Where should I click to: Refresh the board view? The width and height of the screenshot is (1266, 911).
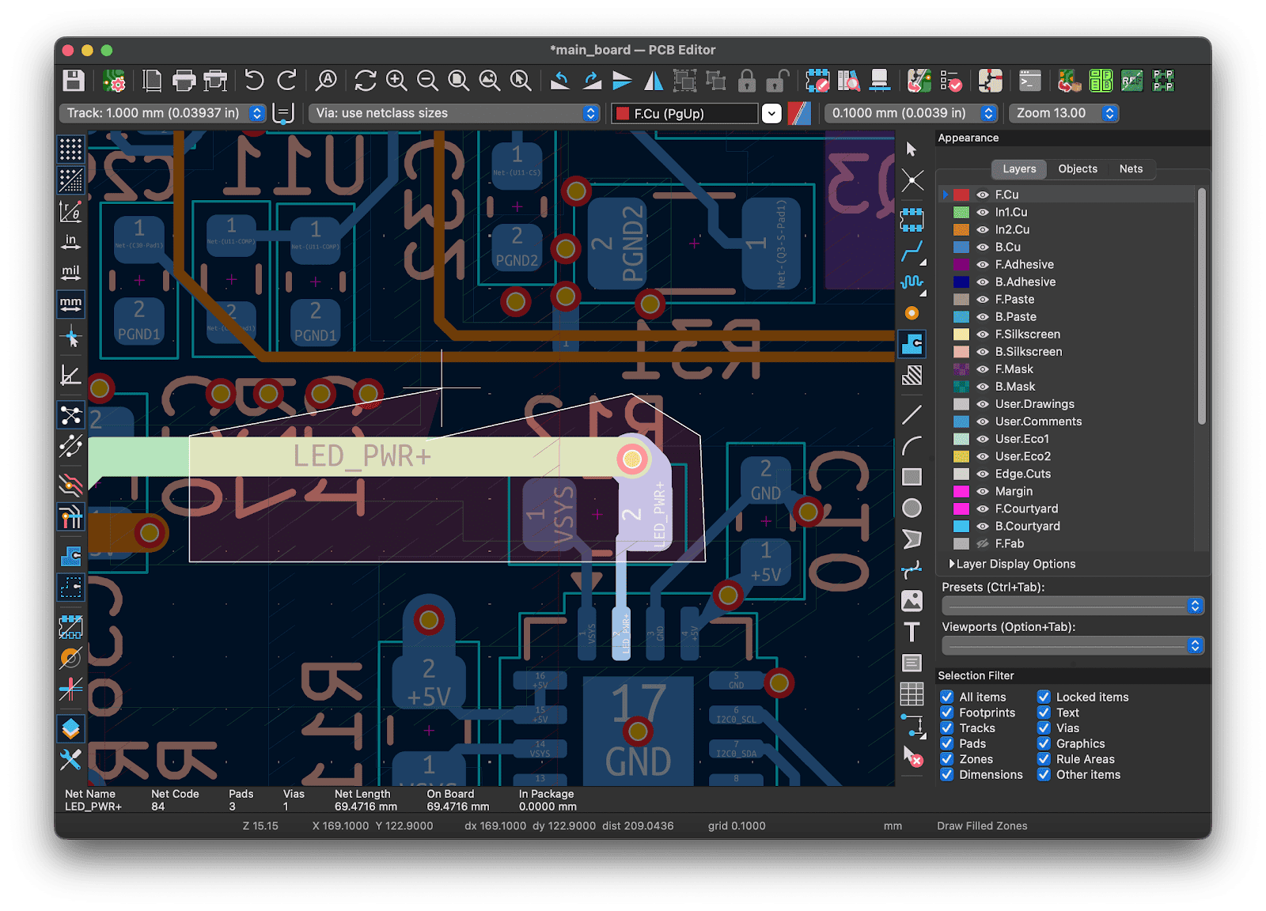click(365, 81)
